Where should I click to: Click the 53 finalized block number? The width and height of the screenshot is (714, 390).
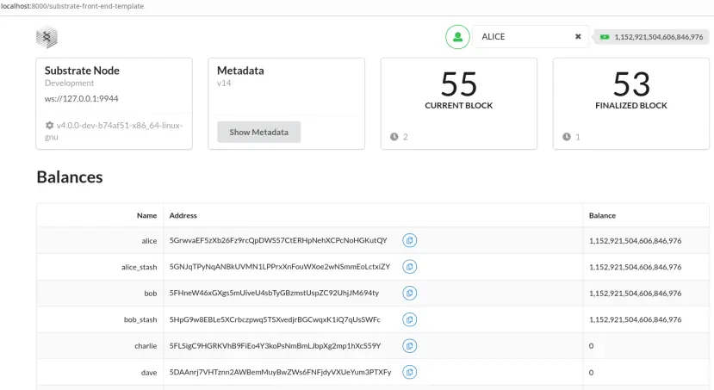pos(631,84)
